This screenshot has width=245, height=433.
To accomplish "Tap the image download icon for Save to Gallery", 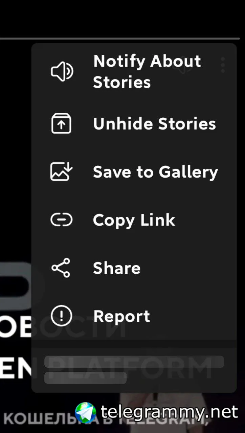I will (x=62, y=172).
